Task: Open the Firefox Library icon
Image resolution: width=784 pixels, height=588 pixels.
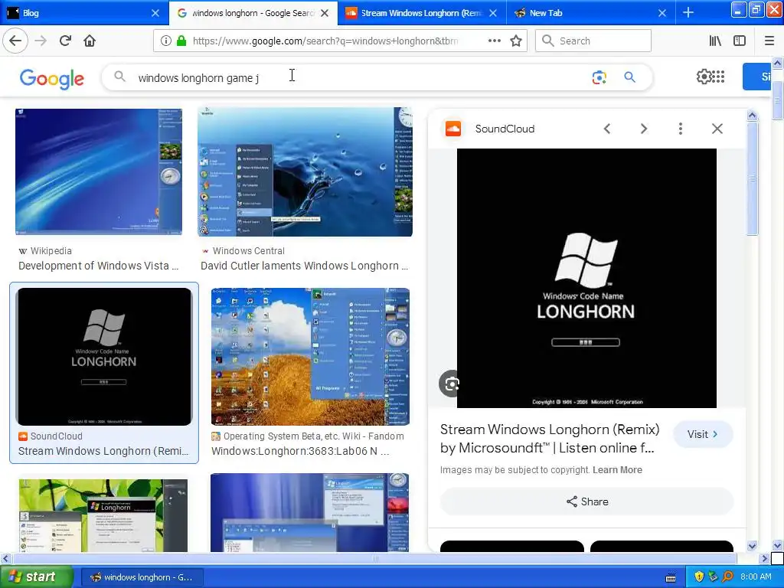Action: click(715, 41)
